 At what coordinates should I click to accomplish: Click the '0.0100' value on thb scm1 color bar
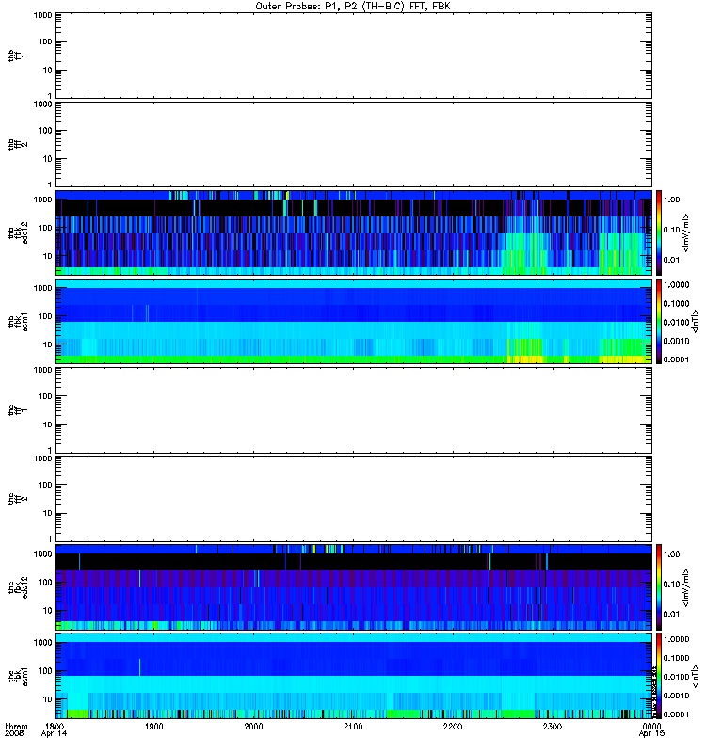(676, 322)
